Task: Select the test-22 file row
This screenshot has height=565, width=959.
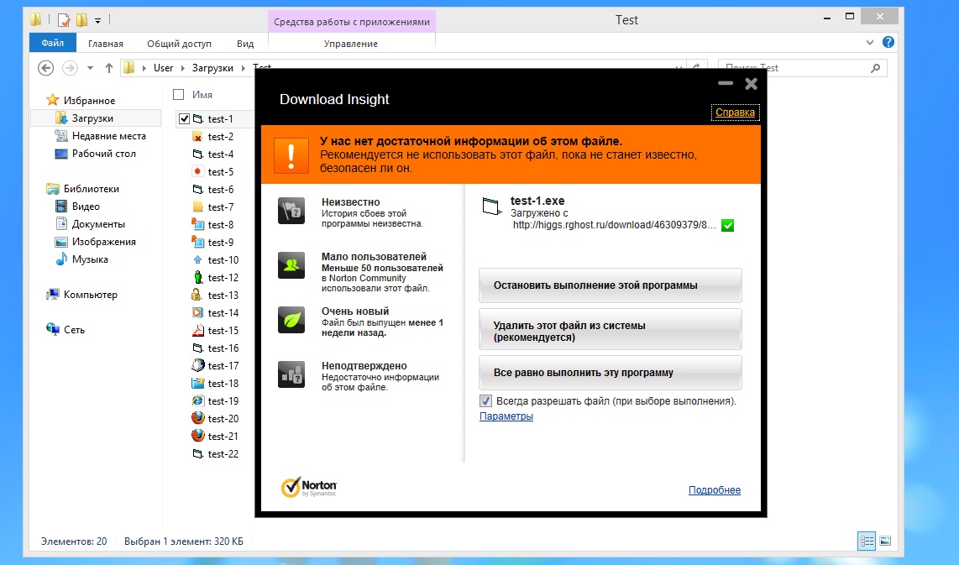Action: tap(215, 453)
